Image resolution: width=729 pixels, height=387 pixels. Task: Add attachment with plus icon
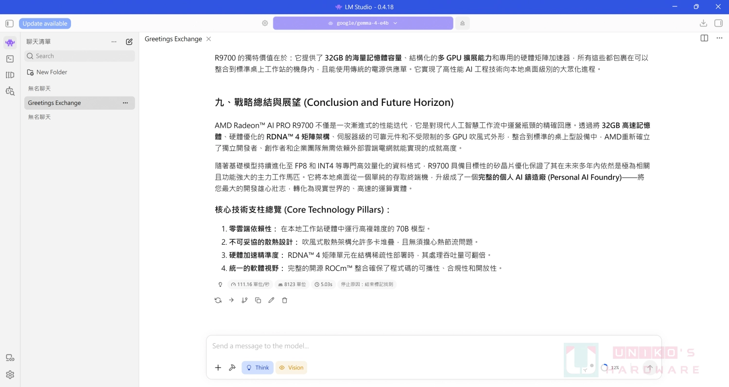pyautogui.click(x=218, y=368)
